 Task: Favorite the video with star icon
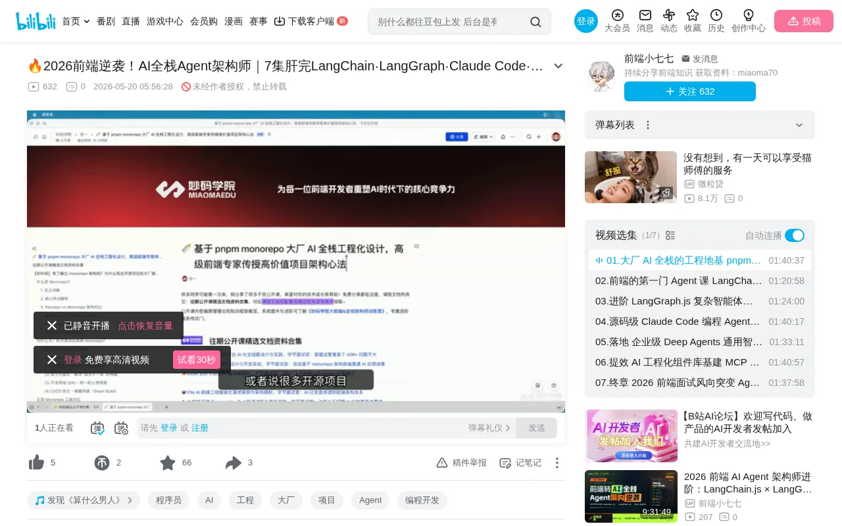(x=168, y=463)
